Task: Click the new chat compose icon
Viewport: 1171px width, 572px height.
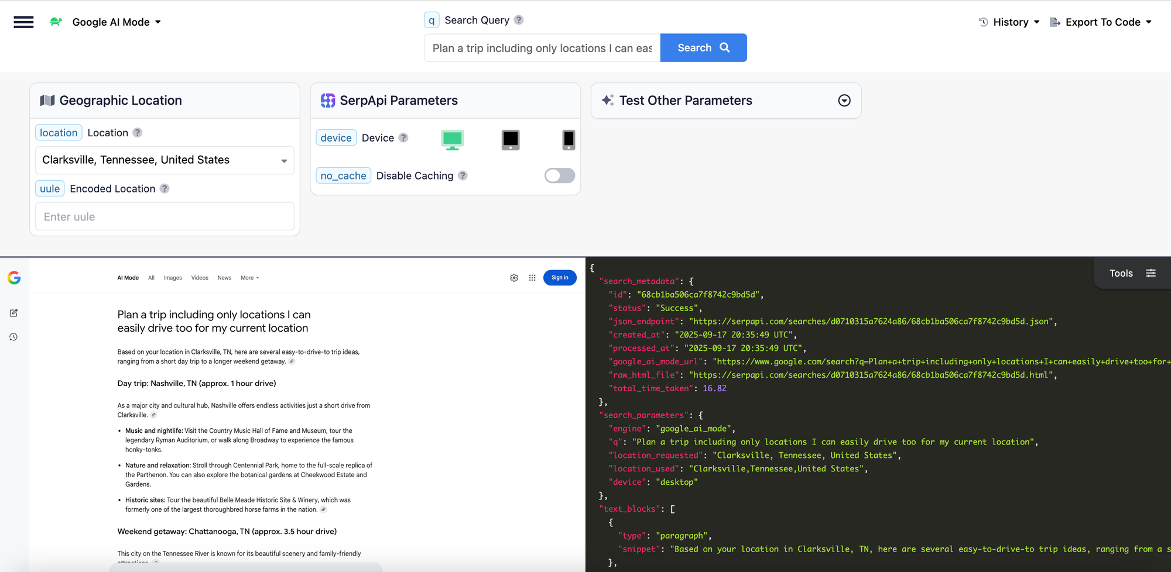Action: point(13,313)
